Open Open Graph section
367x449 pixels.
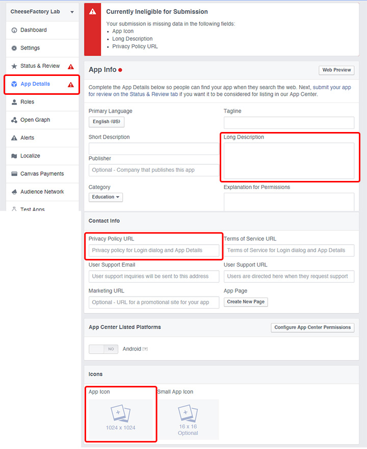pyautogui.click(x=42, y=120)
